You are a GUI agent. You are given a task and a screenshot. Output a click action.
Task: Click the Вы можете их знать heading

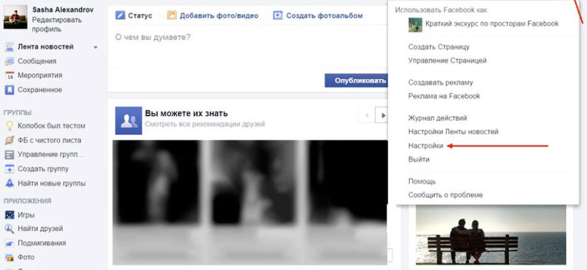coord(186,113)
